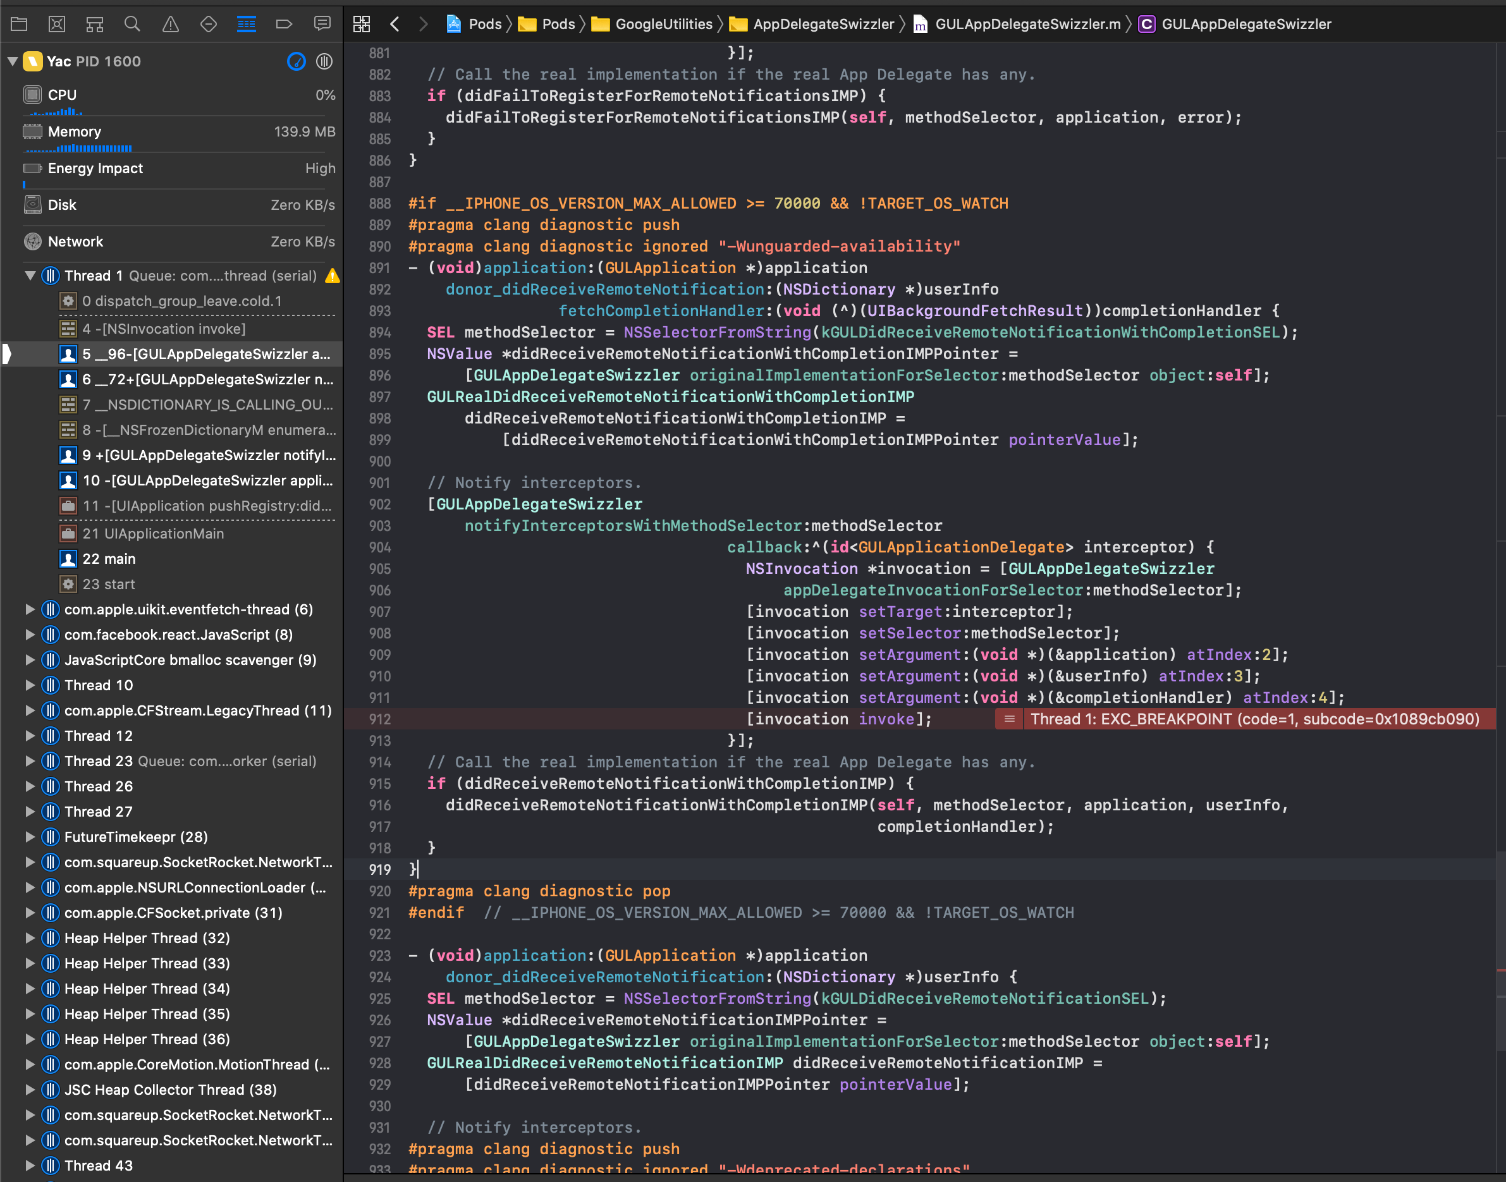Show the Issue navigator warning icon
This screenshot has width=1506, height=1182.
coord(170,24)
